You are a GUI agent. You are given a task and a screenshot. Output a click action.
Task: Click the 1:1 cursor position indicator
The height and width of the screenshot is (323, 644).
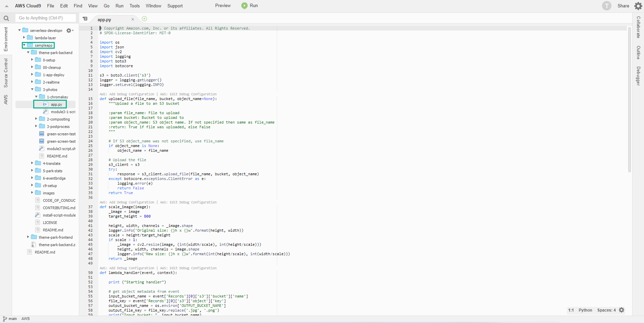click(571, 310)
